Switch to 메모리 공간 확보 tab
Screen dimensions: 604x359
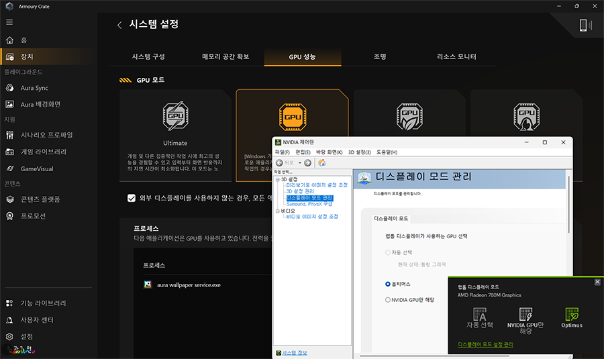[225, 56]
